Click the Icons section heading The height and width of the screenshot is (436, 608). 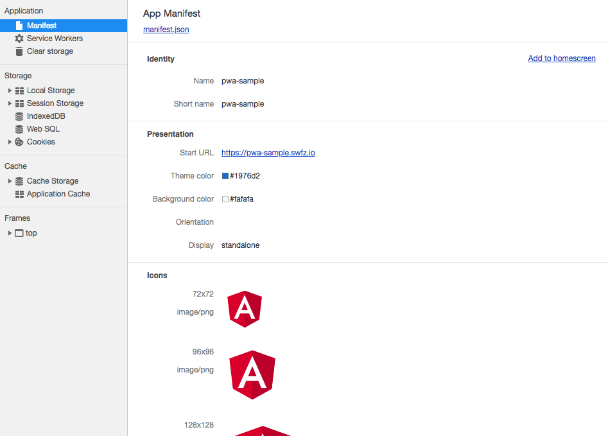157,275
